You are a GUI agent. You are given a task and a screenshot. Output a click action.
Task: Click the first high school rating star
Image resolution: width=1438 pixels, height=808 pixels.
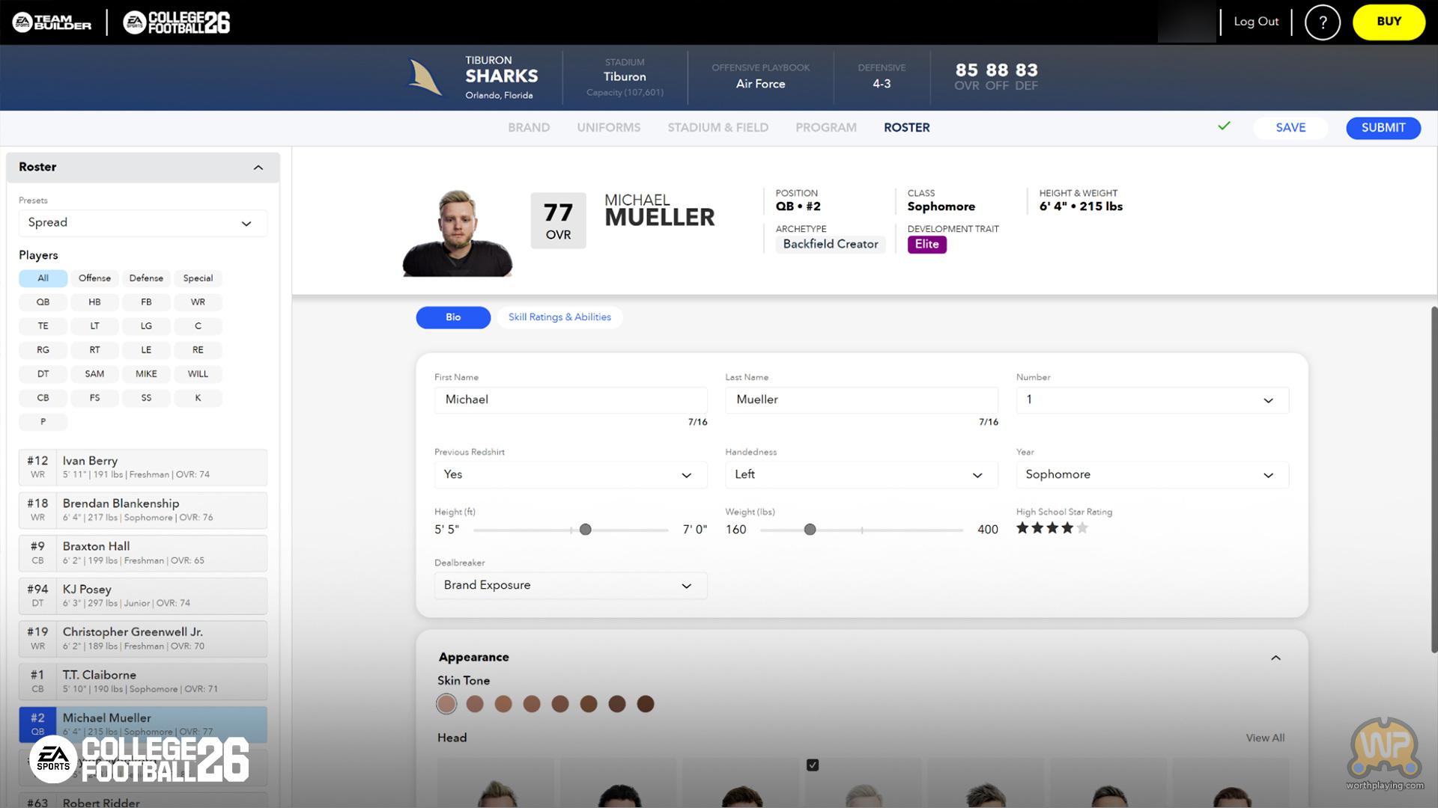(1022, 528)
